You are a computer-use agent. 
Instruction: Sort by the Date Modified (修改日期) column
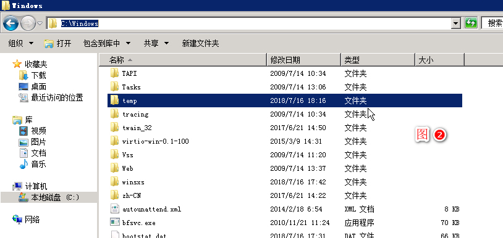click(x=304, y=60)
